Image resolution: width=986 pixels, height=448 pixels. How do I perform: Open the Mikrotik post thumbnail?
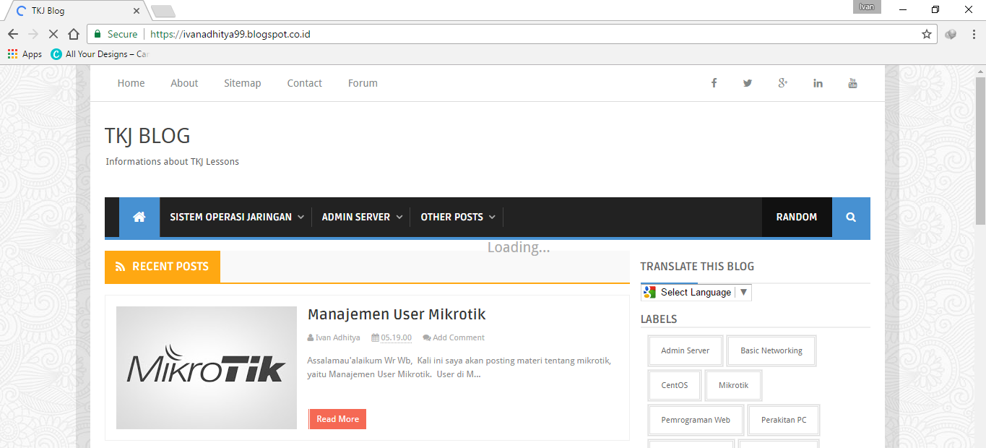207,368
